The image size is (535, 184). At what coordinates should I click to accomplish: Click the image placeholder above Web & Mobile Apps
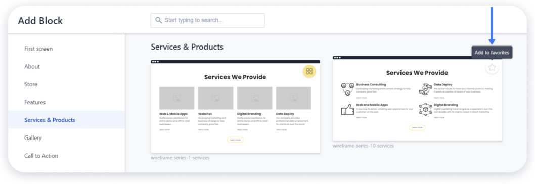click(177, 98)
